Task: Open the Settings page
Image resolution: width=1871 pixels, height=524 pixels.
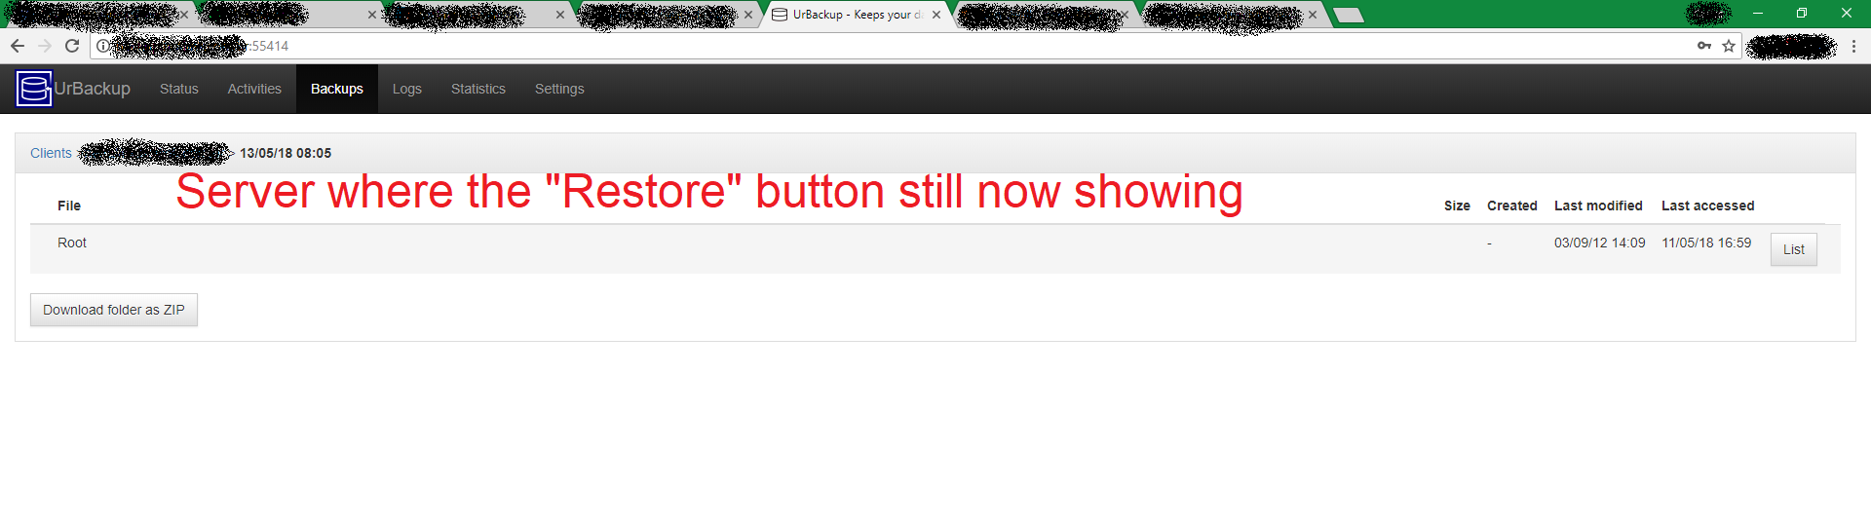Action: 559,89
